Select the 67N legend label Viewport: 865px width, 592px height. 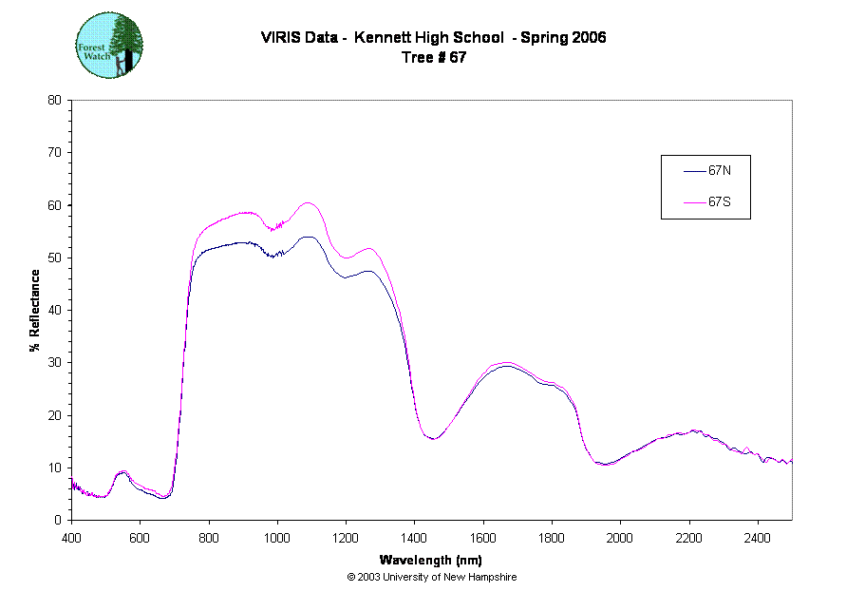click(x=719, y=171)
